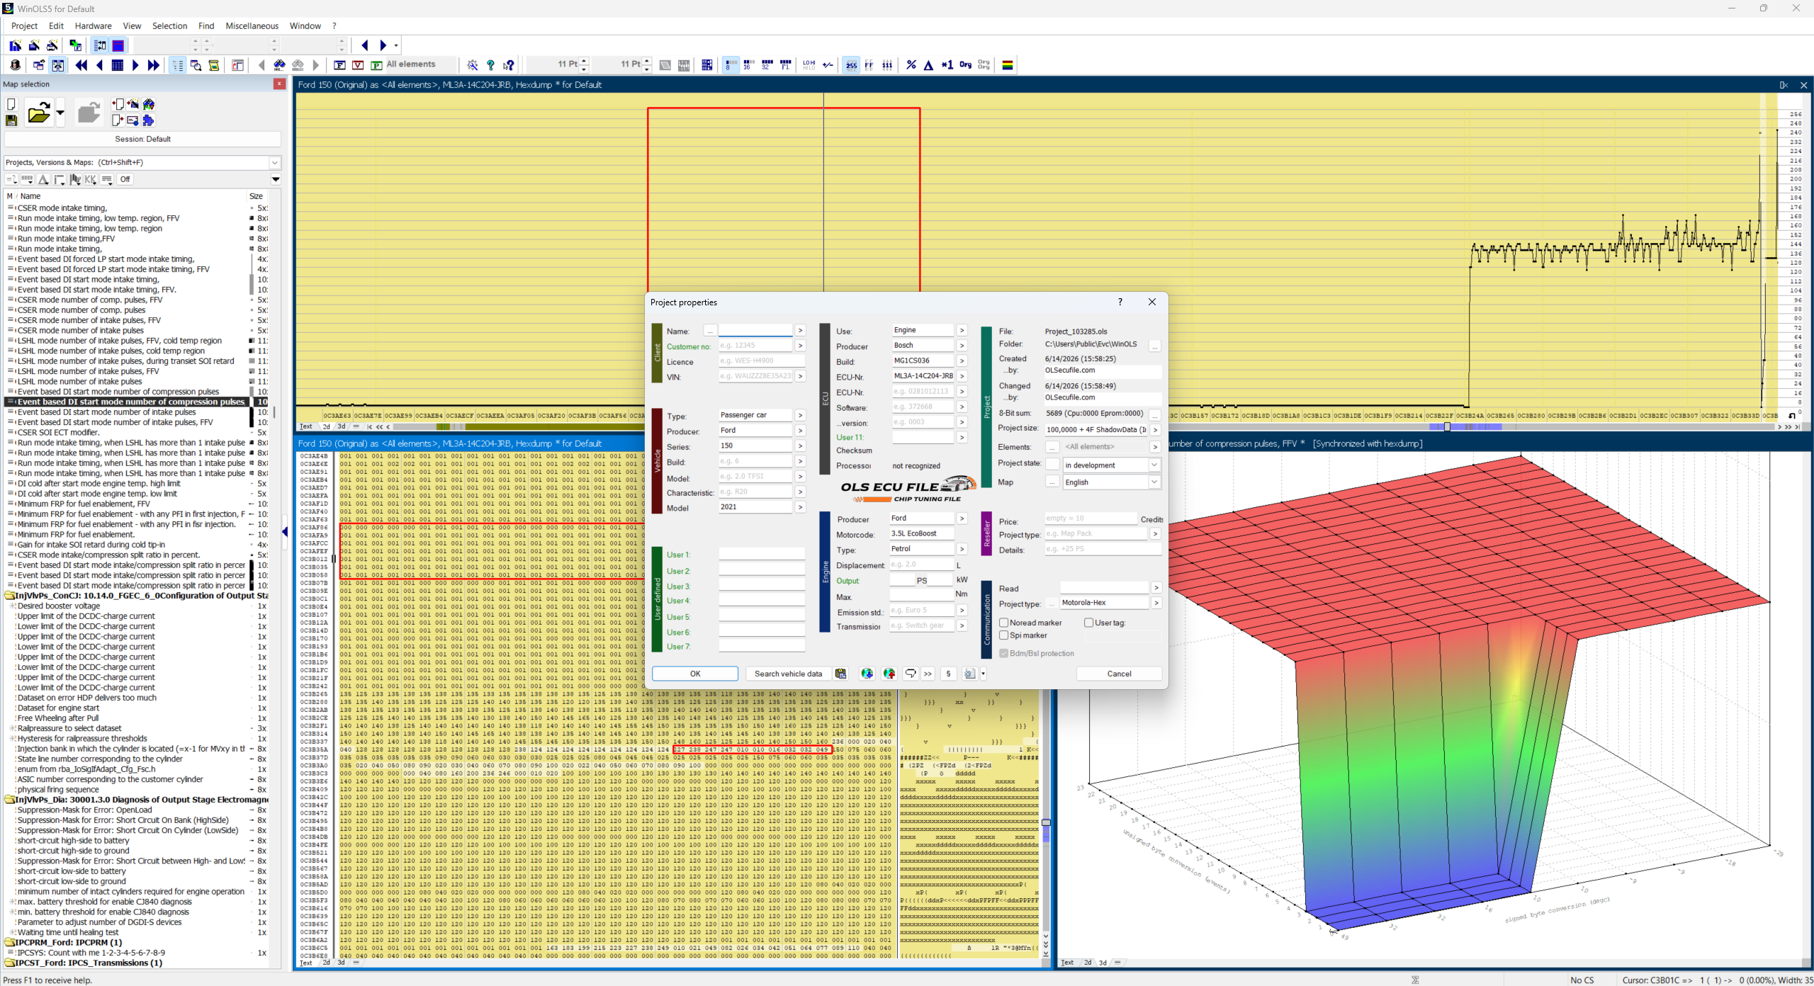Screen dimensions: 1814x986
Task: Click the fast rewind double-arrow toolbar icon
Action: 81,65
